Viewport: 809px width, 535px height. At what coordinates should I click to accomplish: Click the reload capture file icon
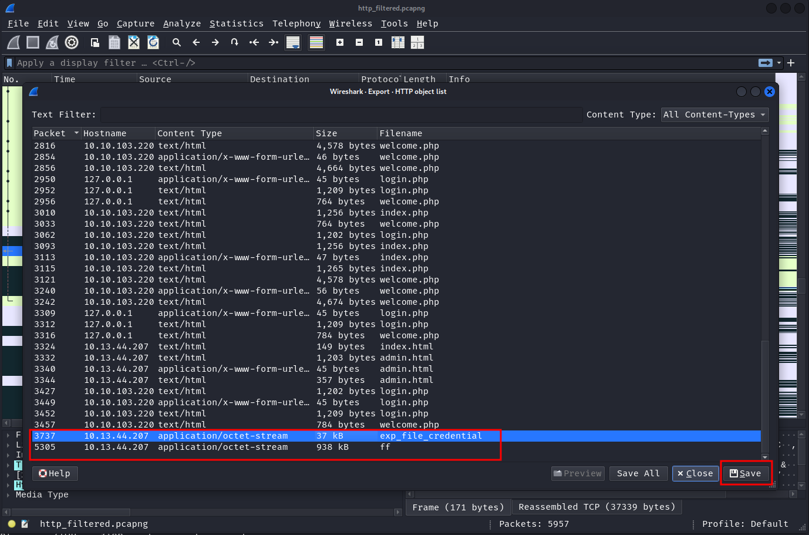[x=153, y=42]
